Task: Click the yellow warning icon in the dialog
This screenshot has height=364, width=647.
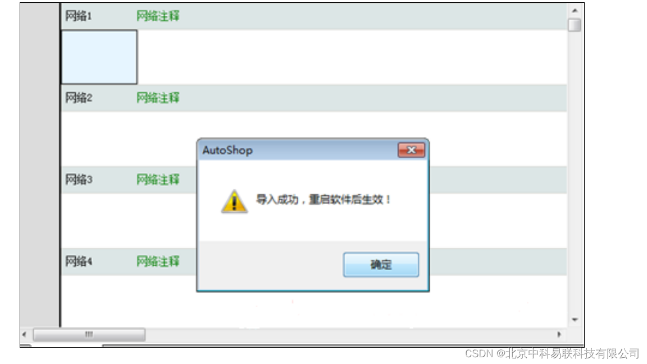Action: pos(234,202)
